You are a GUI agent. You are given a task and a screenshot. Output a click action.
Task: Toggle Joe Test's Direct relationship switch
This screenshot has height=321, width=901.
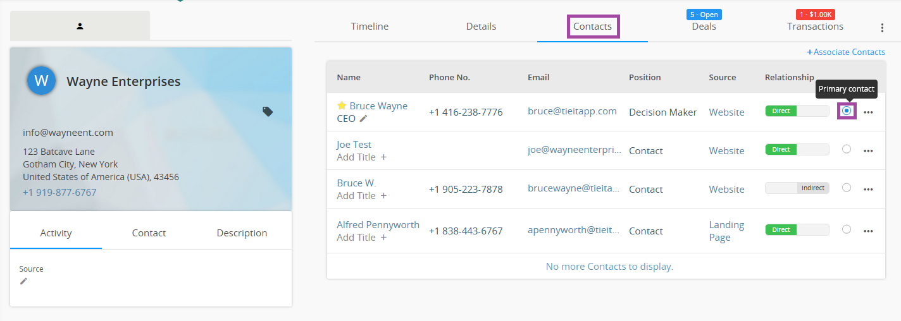pyautogui.click(x=797, y=149)
